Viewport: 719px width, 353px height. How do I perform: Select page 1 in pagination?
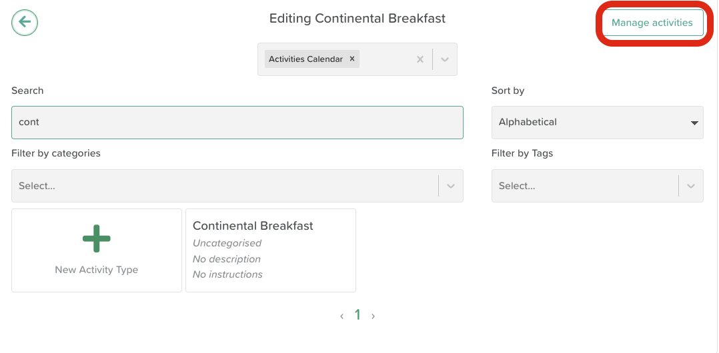point(357,315)
